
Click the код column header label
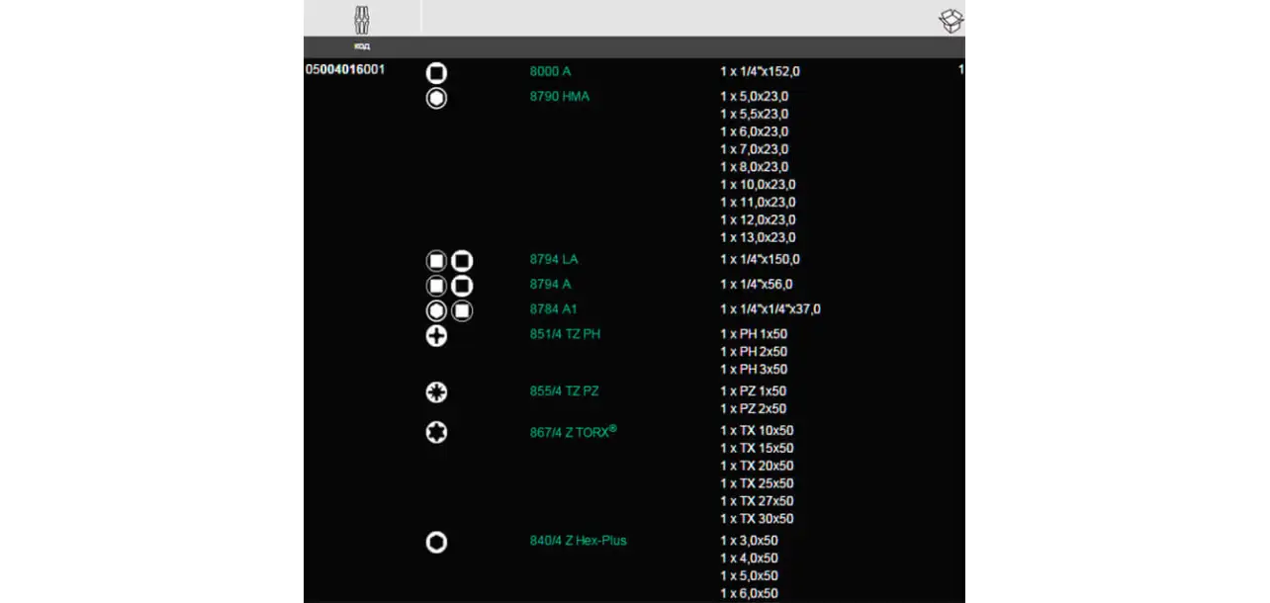point(362,46)
